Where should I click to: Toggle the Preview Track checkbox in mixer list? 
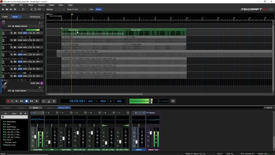[x=4, y=143]
